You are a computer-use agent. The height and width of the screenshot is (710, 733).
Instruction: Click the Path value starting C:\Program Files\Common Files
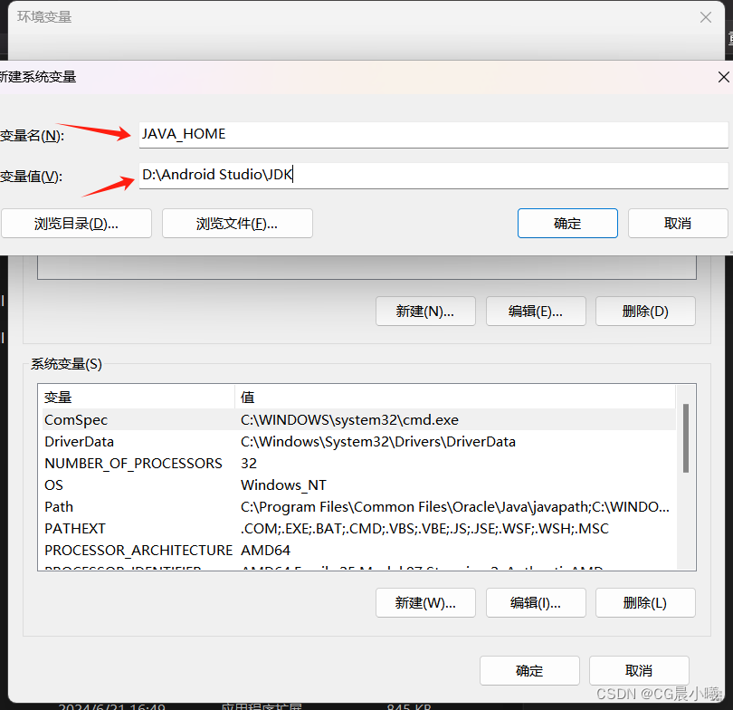[455, 507]
